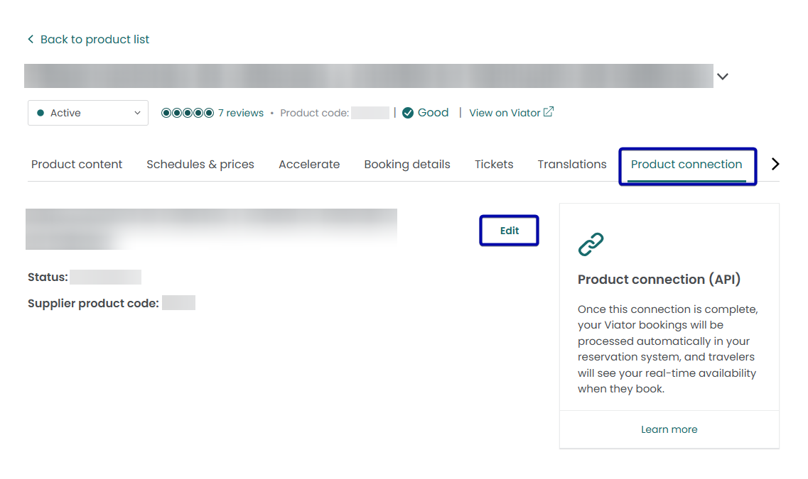Image resolution: width=808 pixels, height=479 pixels.
Task: Select the Booking details tab
Action: click(x=407, y=164)
